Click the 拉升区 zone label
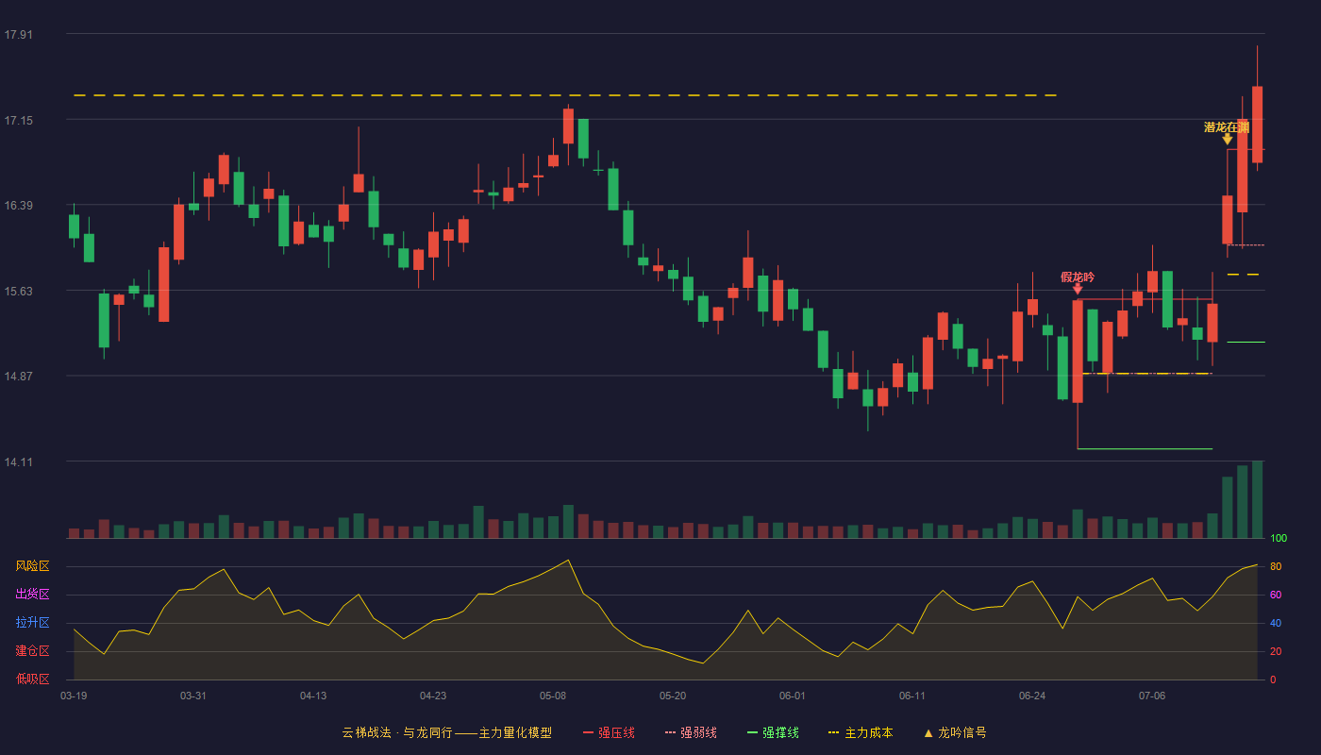1321x755 pixels. [32, 623]
